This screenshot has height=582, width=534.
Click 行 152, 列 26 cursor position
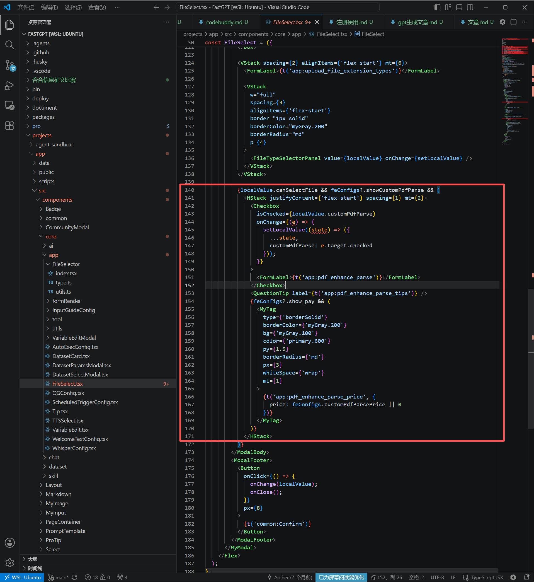point(386,577)
